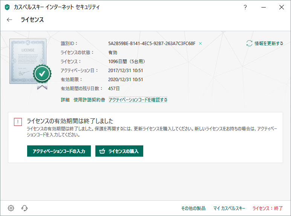Open the 使用許諾契約書 link

tap(89, 100)
